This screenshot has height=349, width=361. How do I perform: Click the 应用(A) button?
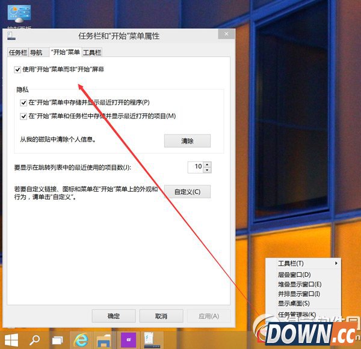coord(209,316)
